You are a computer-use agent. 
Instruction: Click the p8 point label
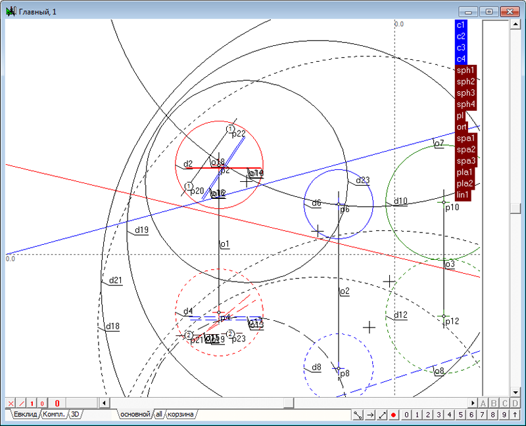point(345,373)
